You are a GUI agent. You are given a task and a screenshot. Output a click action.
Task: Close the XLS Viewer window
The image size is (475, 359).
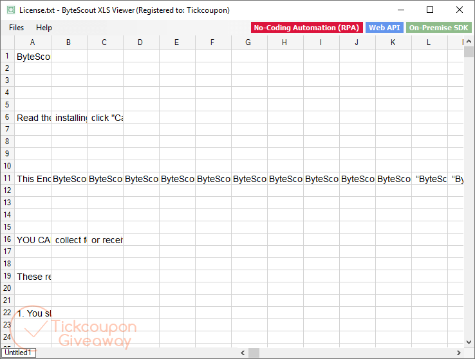click(460, 10)
